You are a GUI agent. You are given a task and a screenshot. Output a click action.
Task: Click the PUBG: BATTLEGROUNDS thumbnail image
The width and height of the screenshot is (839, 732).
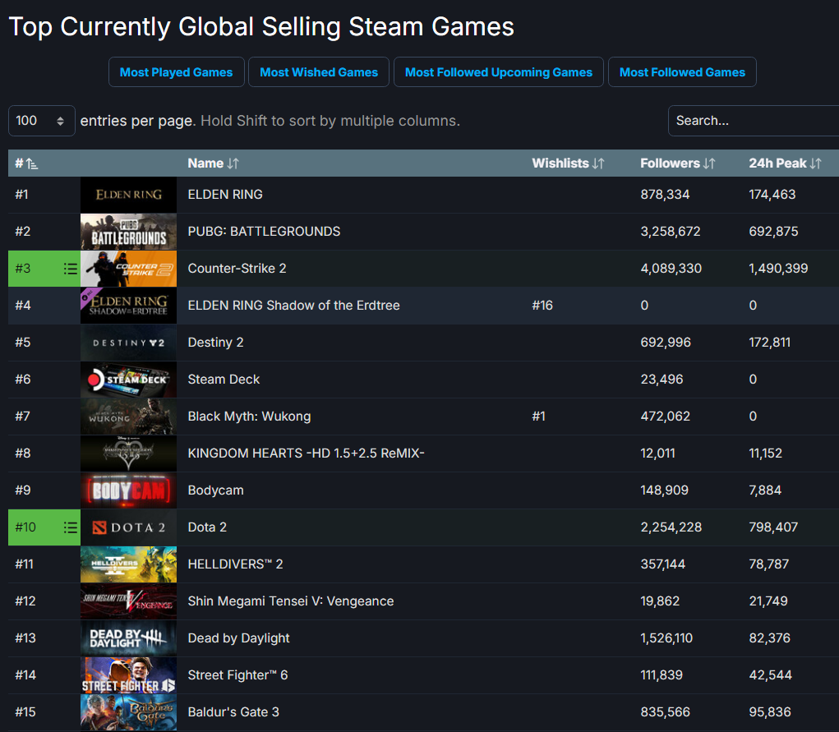[x=128, y=232]
